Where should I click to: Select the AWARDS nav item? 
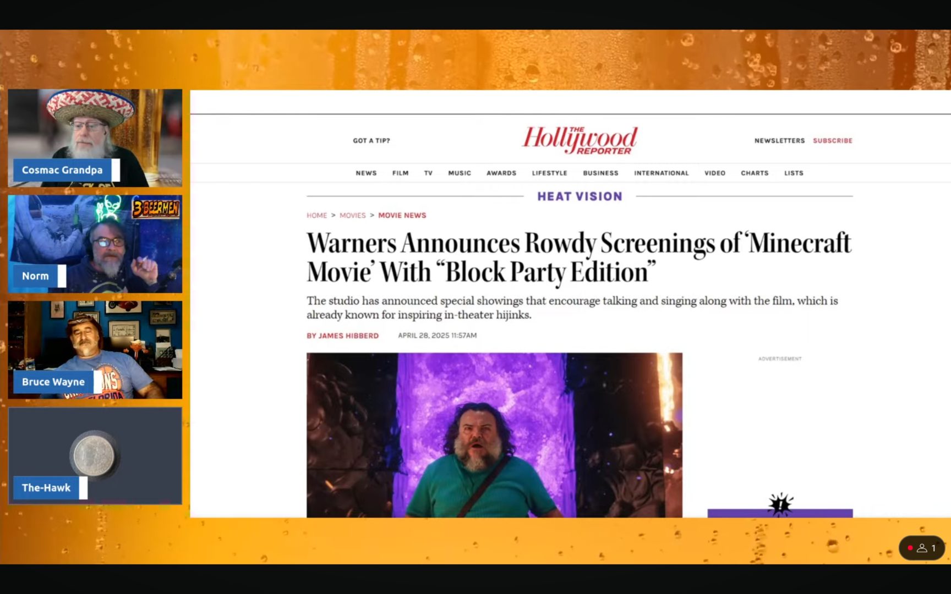click(501, 173)
